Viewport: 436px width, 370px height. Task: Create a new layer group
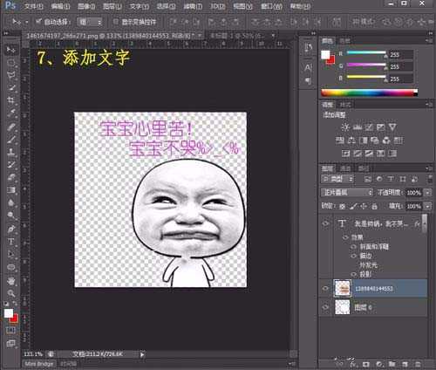(392, 364)
